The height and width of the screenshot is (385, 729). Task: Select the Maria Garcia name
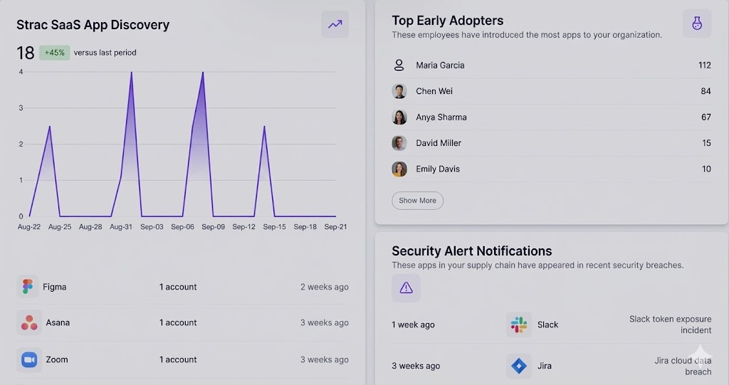tap(440, 65)
